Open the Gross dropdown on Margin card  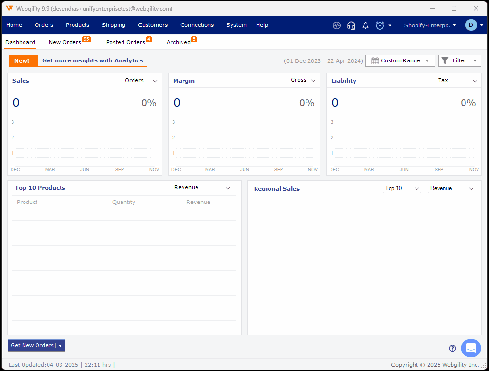303,81
